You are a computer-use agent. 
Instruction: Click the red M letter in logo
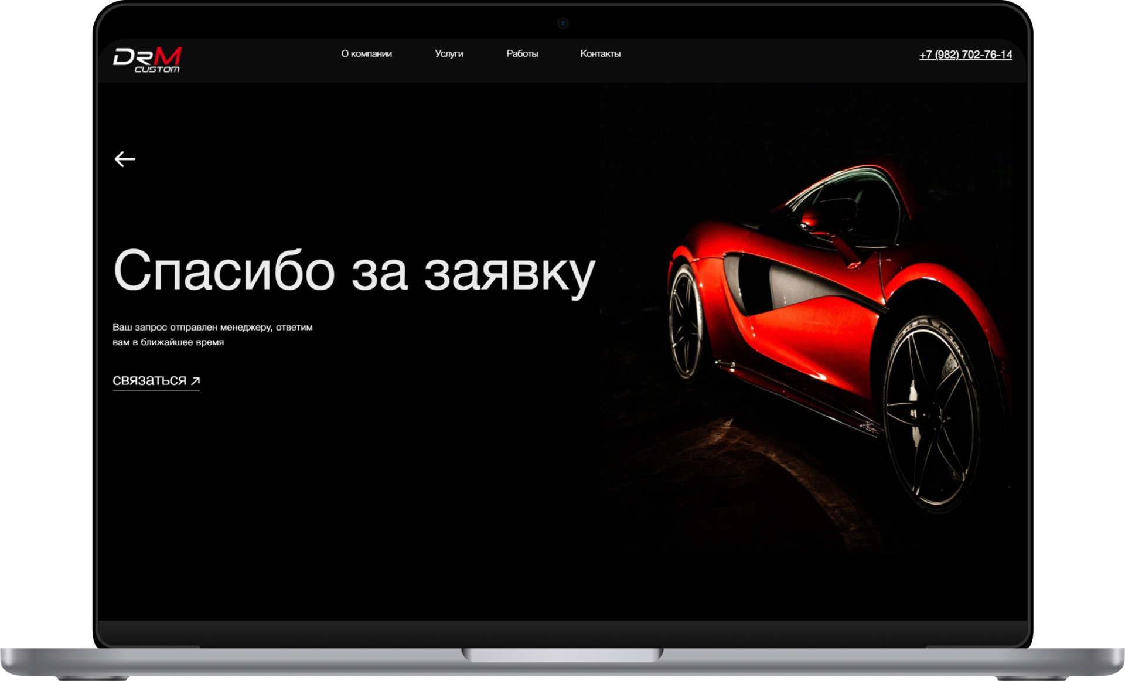point(169,56)
